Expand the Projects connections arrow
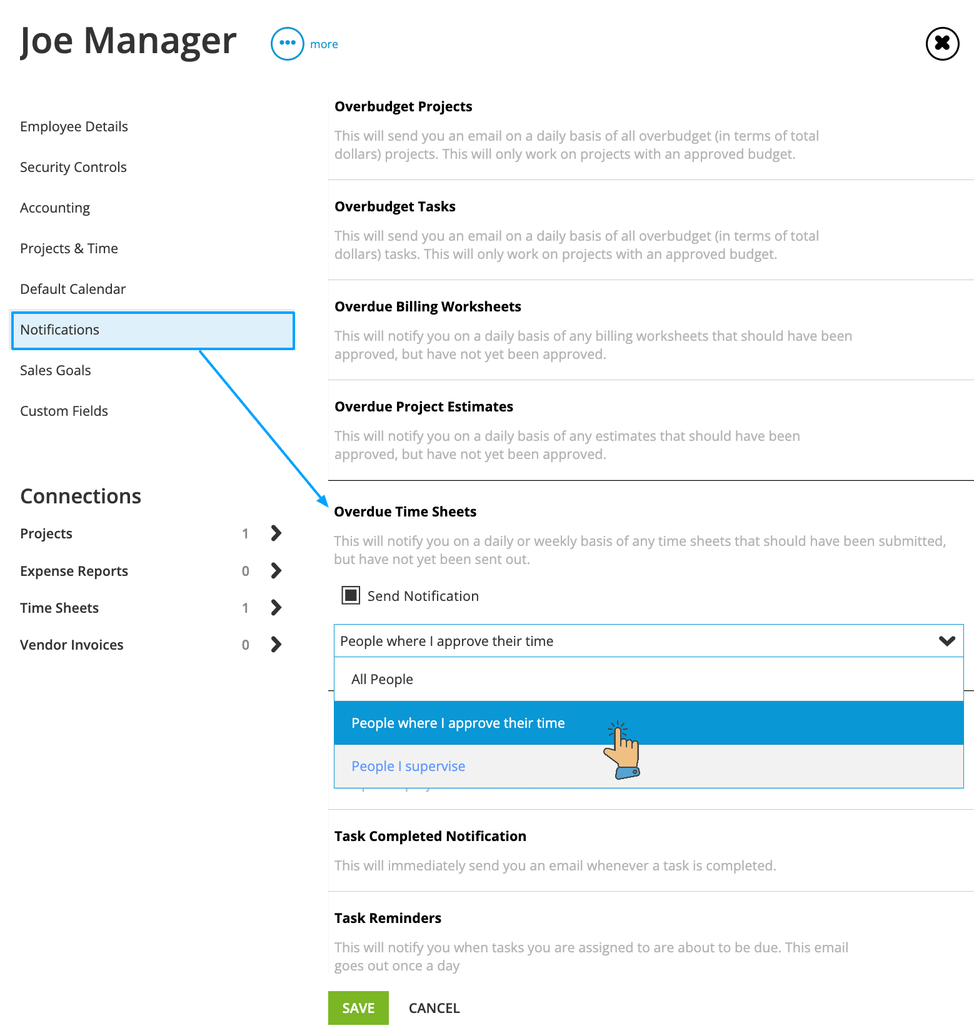This screenshot has width=974, height=1033. pos(276,533)
